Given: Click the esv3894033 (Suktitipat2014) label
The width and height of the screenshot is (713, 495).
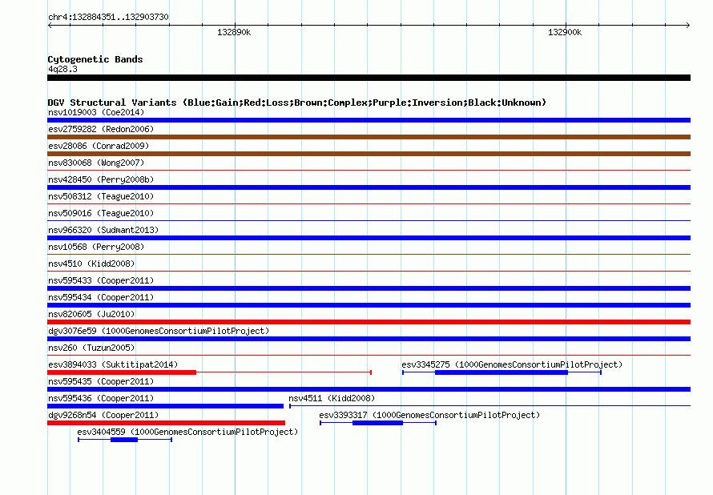Looking at the screenshot, I should [x=113, y=364].
